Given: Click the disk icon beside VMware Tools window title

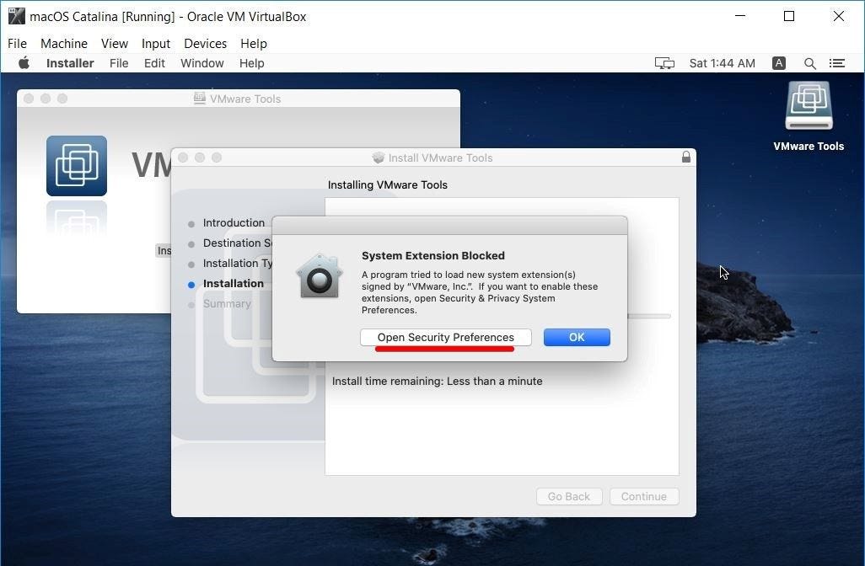Looking at the screenshot, I should pyautogui.click(x=199, y=99).
